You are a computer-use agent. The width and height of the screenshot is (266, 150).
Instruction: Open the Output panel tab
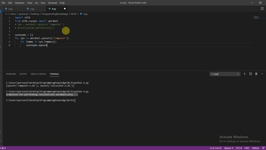coord(23,74)
